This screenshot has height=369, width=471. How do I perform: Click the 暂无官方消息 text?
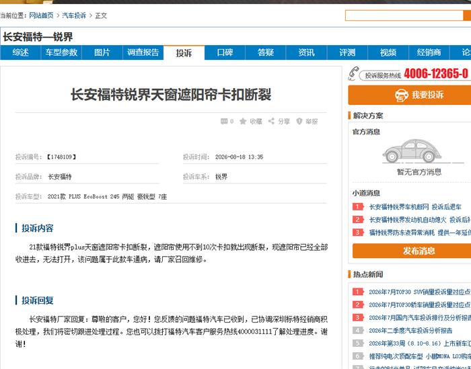[419, 172]
